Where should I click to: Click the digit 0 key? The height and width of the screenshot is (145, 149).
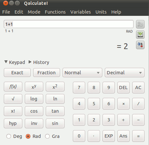coord(79,136)
